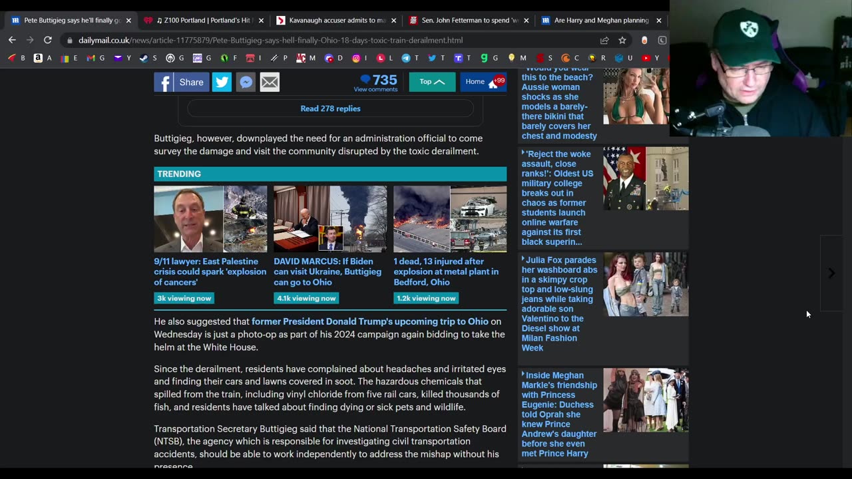Screen dimensions: 852x479
Task: Go back to the previous page
Action: coord(12,40)
